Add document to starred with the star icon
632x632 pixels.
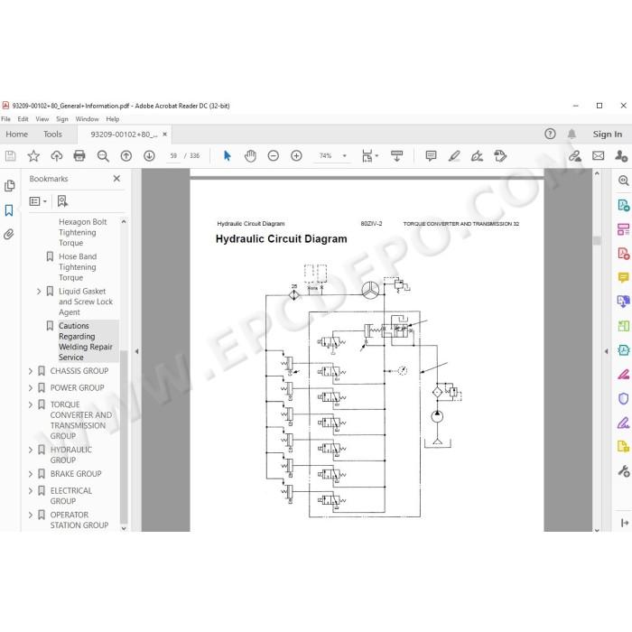tap(33, 156)
